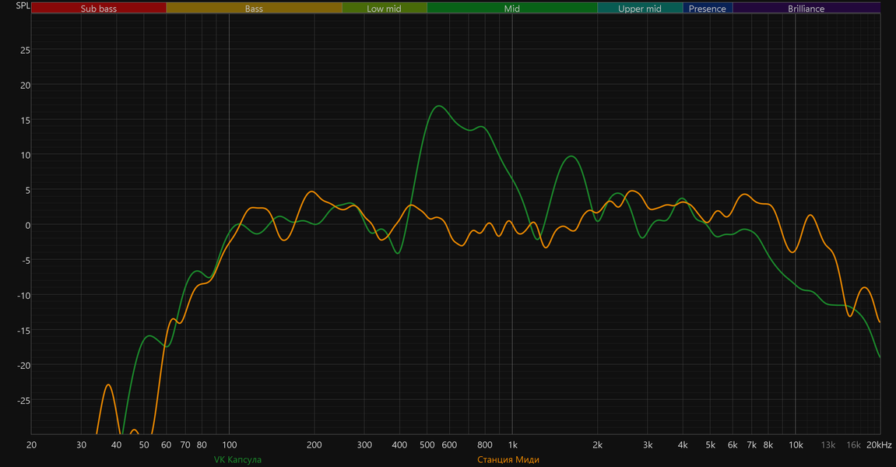Screen dimensions: 896x467
Task: Click the 0 dB level axis label
Action: 27,225
